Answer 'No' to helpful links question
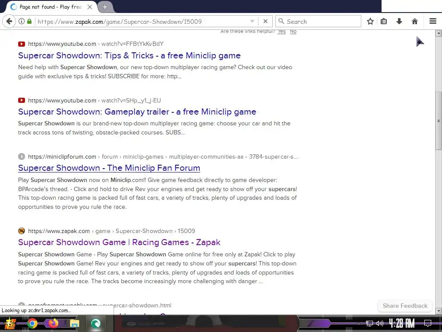442x332 pixels. pyautogui.click(x=293, y=31)
